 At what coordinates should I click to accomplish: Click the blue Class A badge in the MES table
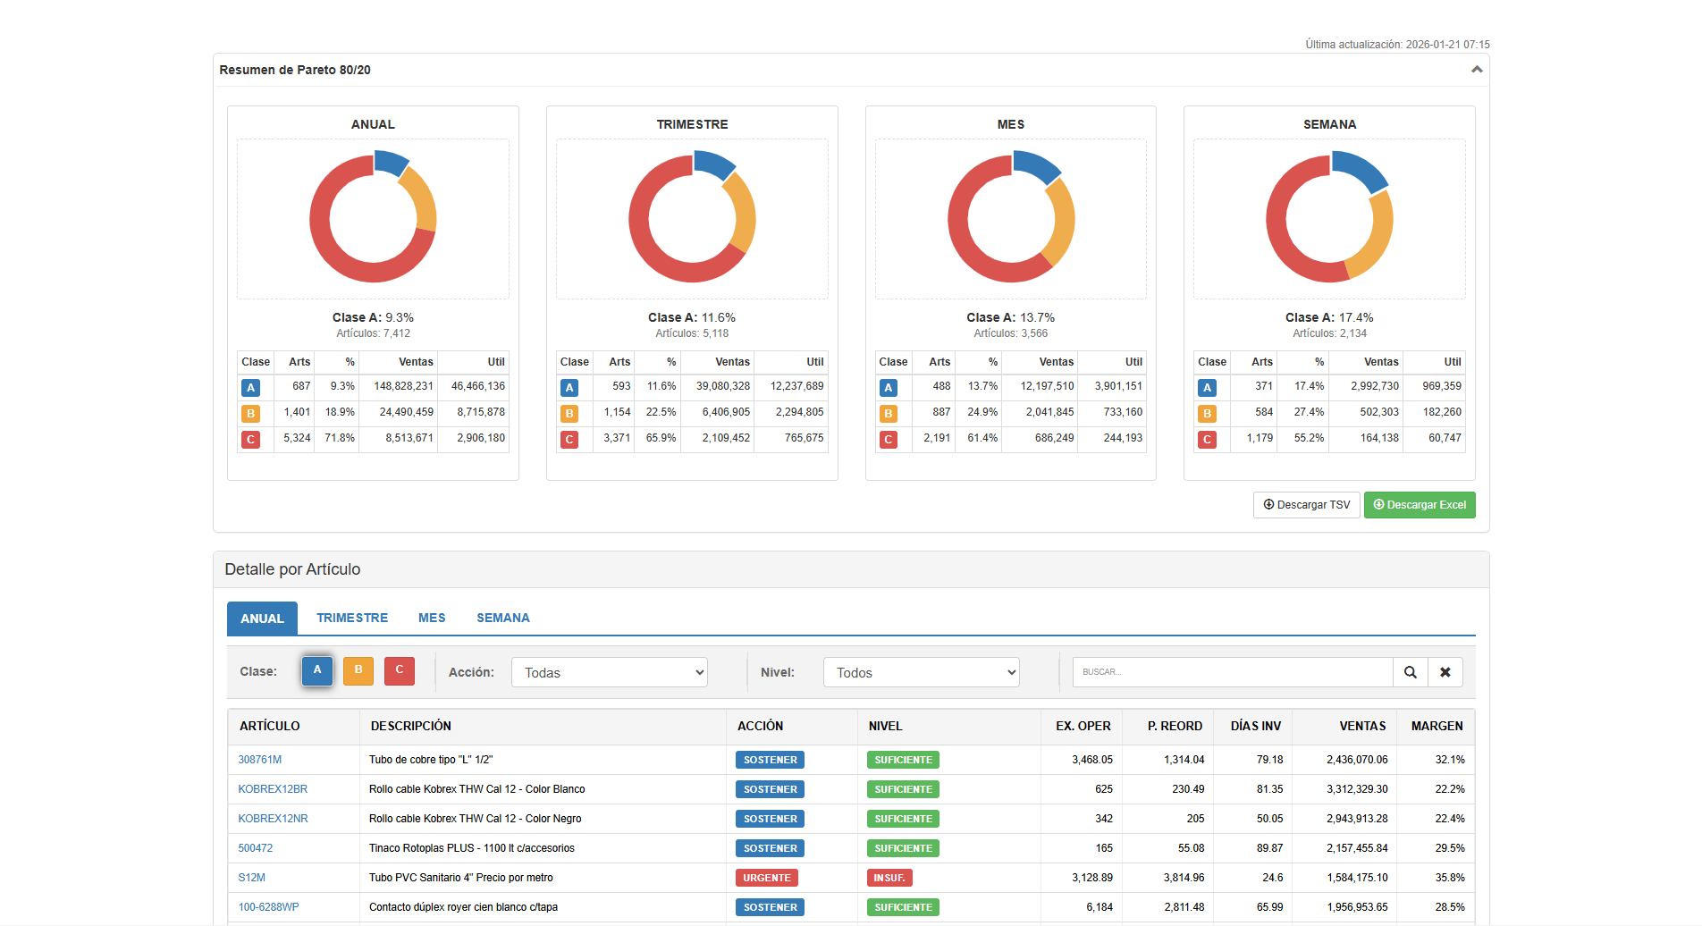(x=888, y=387)
